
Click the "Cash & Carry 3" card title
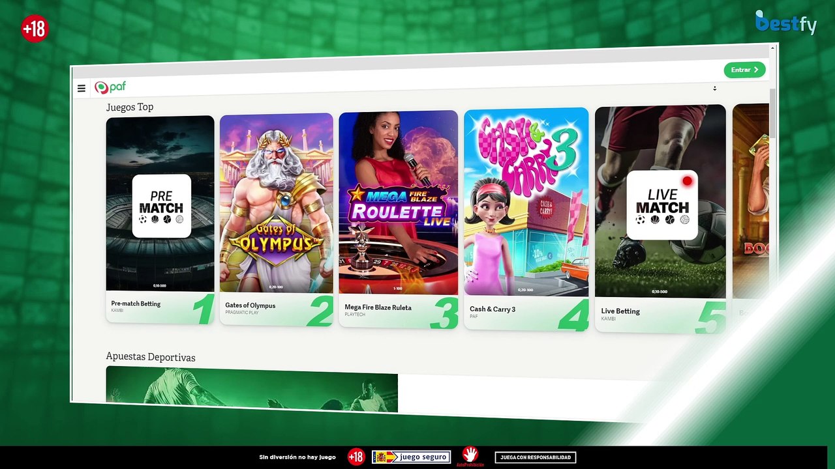(x=493, y=309)
